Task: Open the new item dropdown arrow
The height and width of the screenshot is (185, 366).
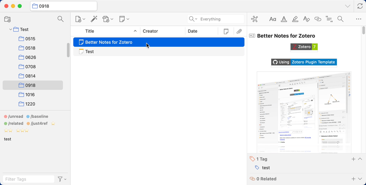Action: (x=84, y=19)
